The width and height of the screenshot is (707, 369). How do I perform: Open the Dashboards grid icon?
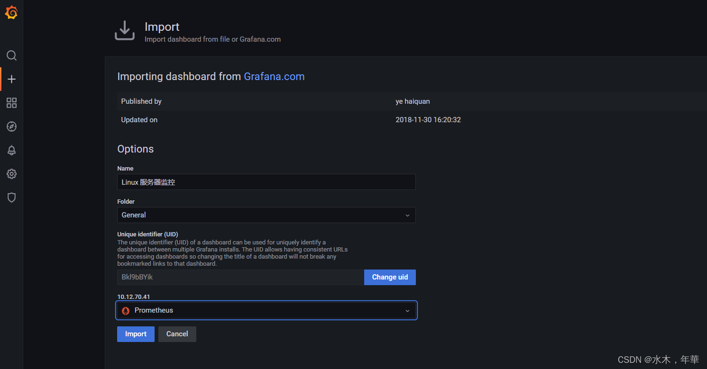(12, 103)
